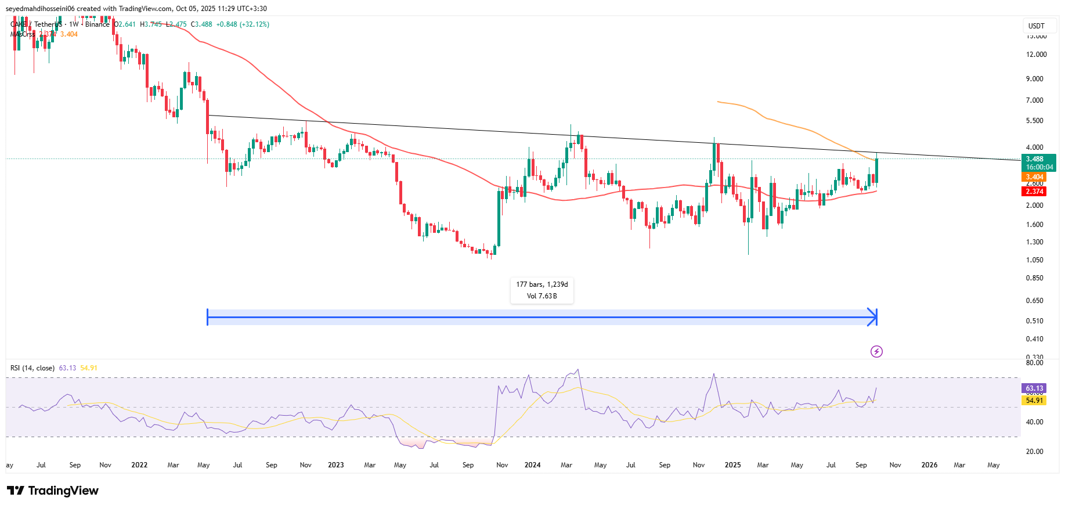Click the red 2.374 moving average label
The height and width of the screenshot is (508, 1065).
pos(1034,192)
